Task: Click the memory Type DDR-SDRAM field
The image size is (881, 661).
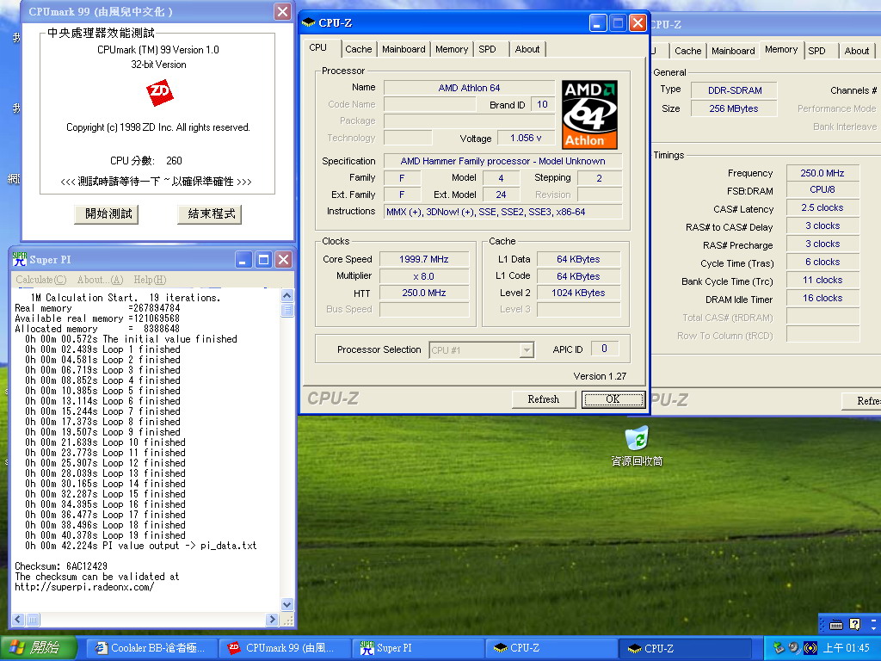Action: pos(735,90)
